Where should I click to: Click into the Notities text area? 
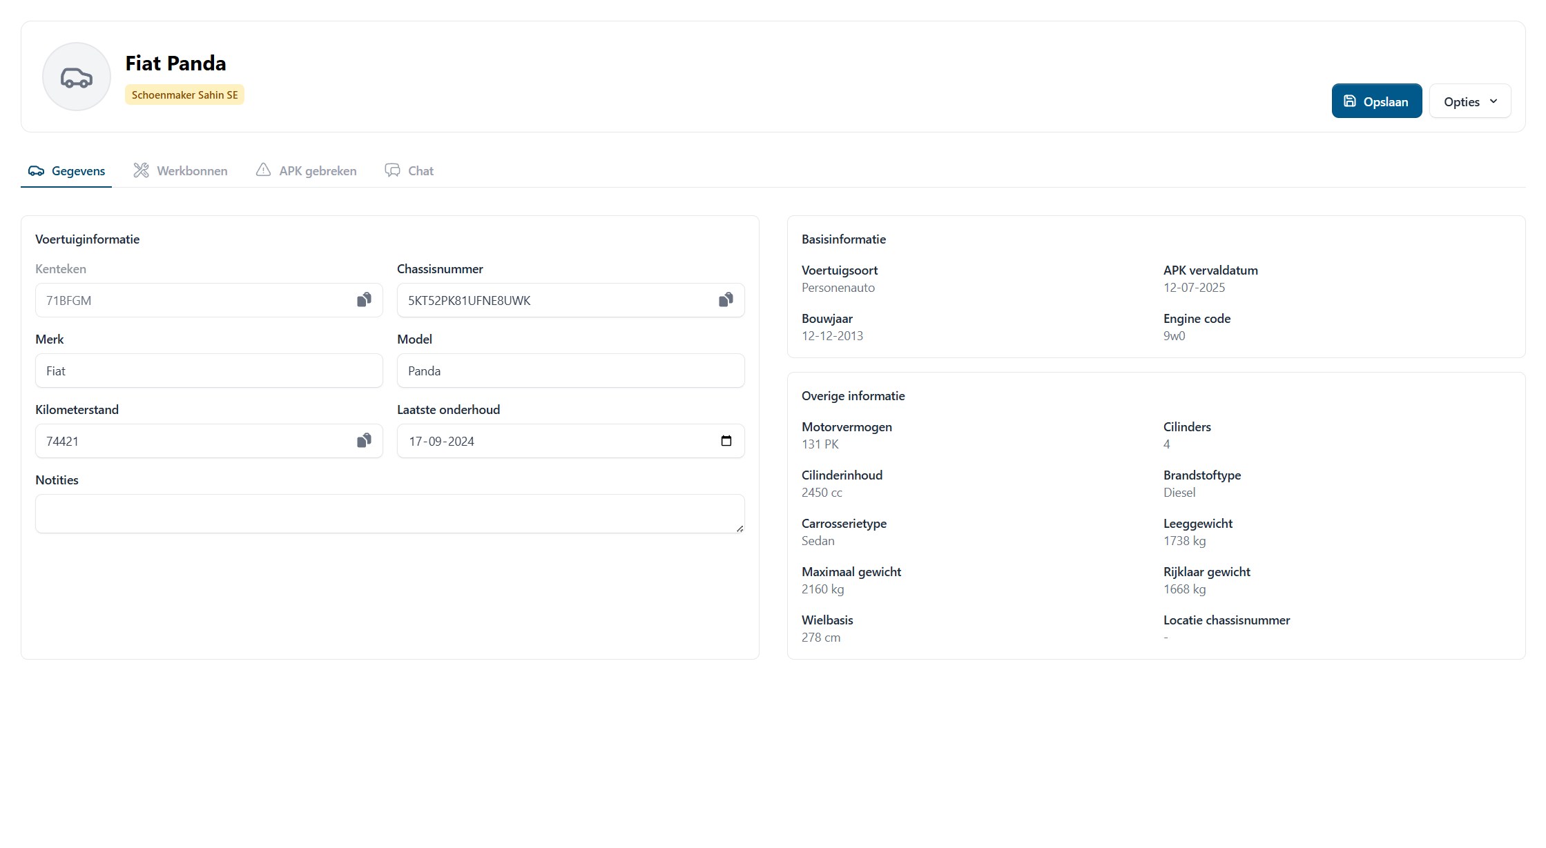(390, 513)
